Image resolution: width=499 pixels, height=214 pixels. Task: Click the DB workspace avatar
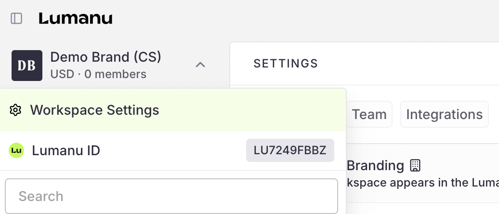[26, 65]
